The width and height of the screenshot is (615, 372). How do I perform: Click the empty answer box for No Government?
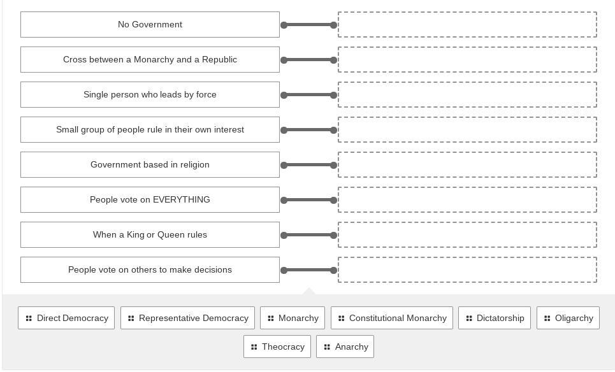point(467,25)
